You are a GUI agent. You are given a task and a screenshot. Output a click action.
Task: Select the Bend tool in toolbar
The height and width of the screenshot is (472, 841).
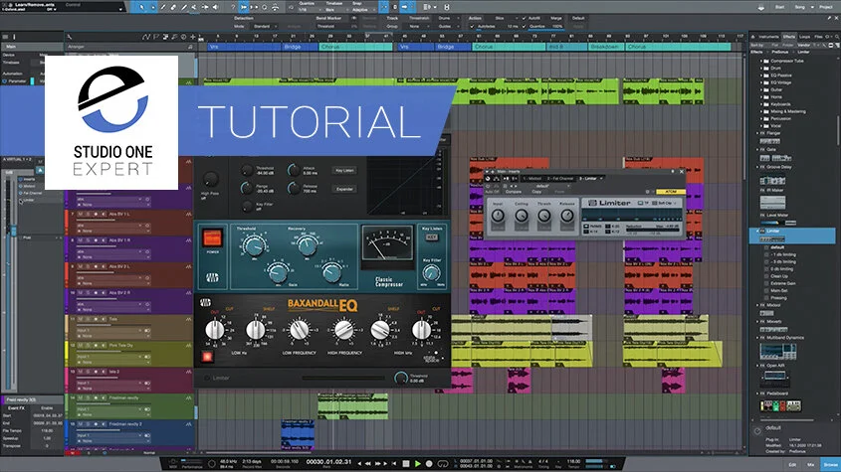(x=205, y=7)
